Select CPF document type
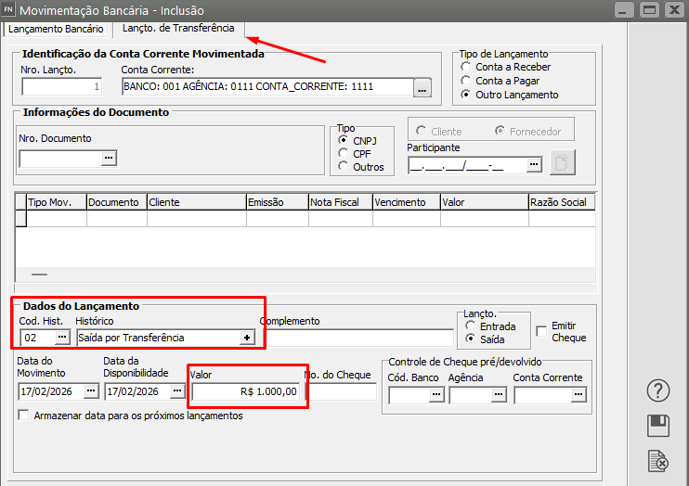 [344, 153]
